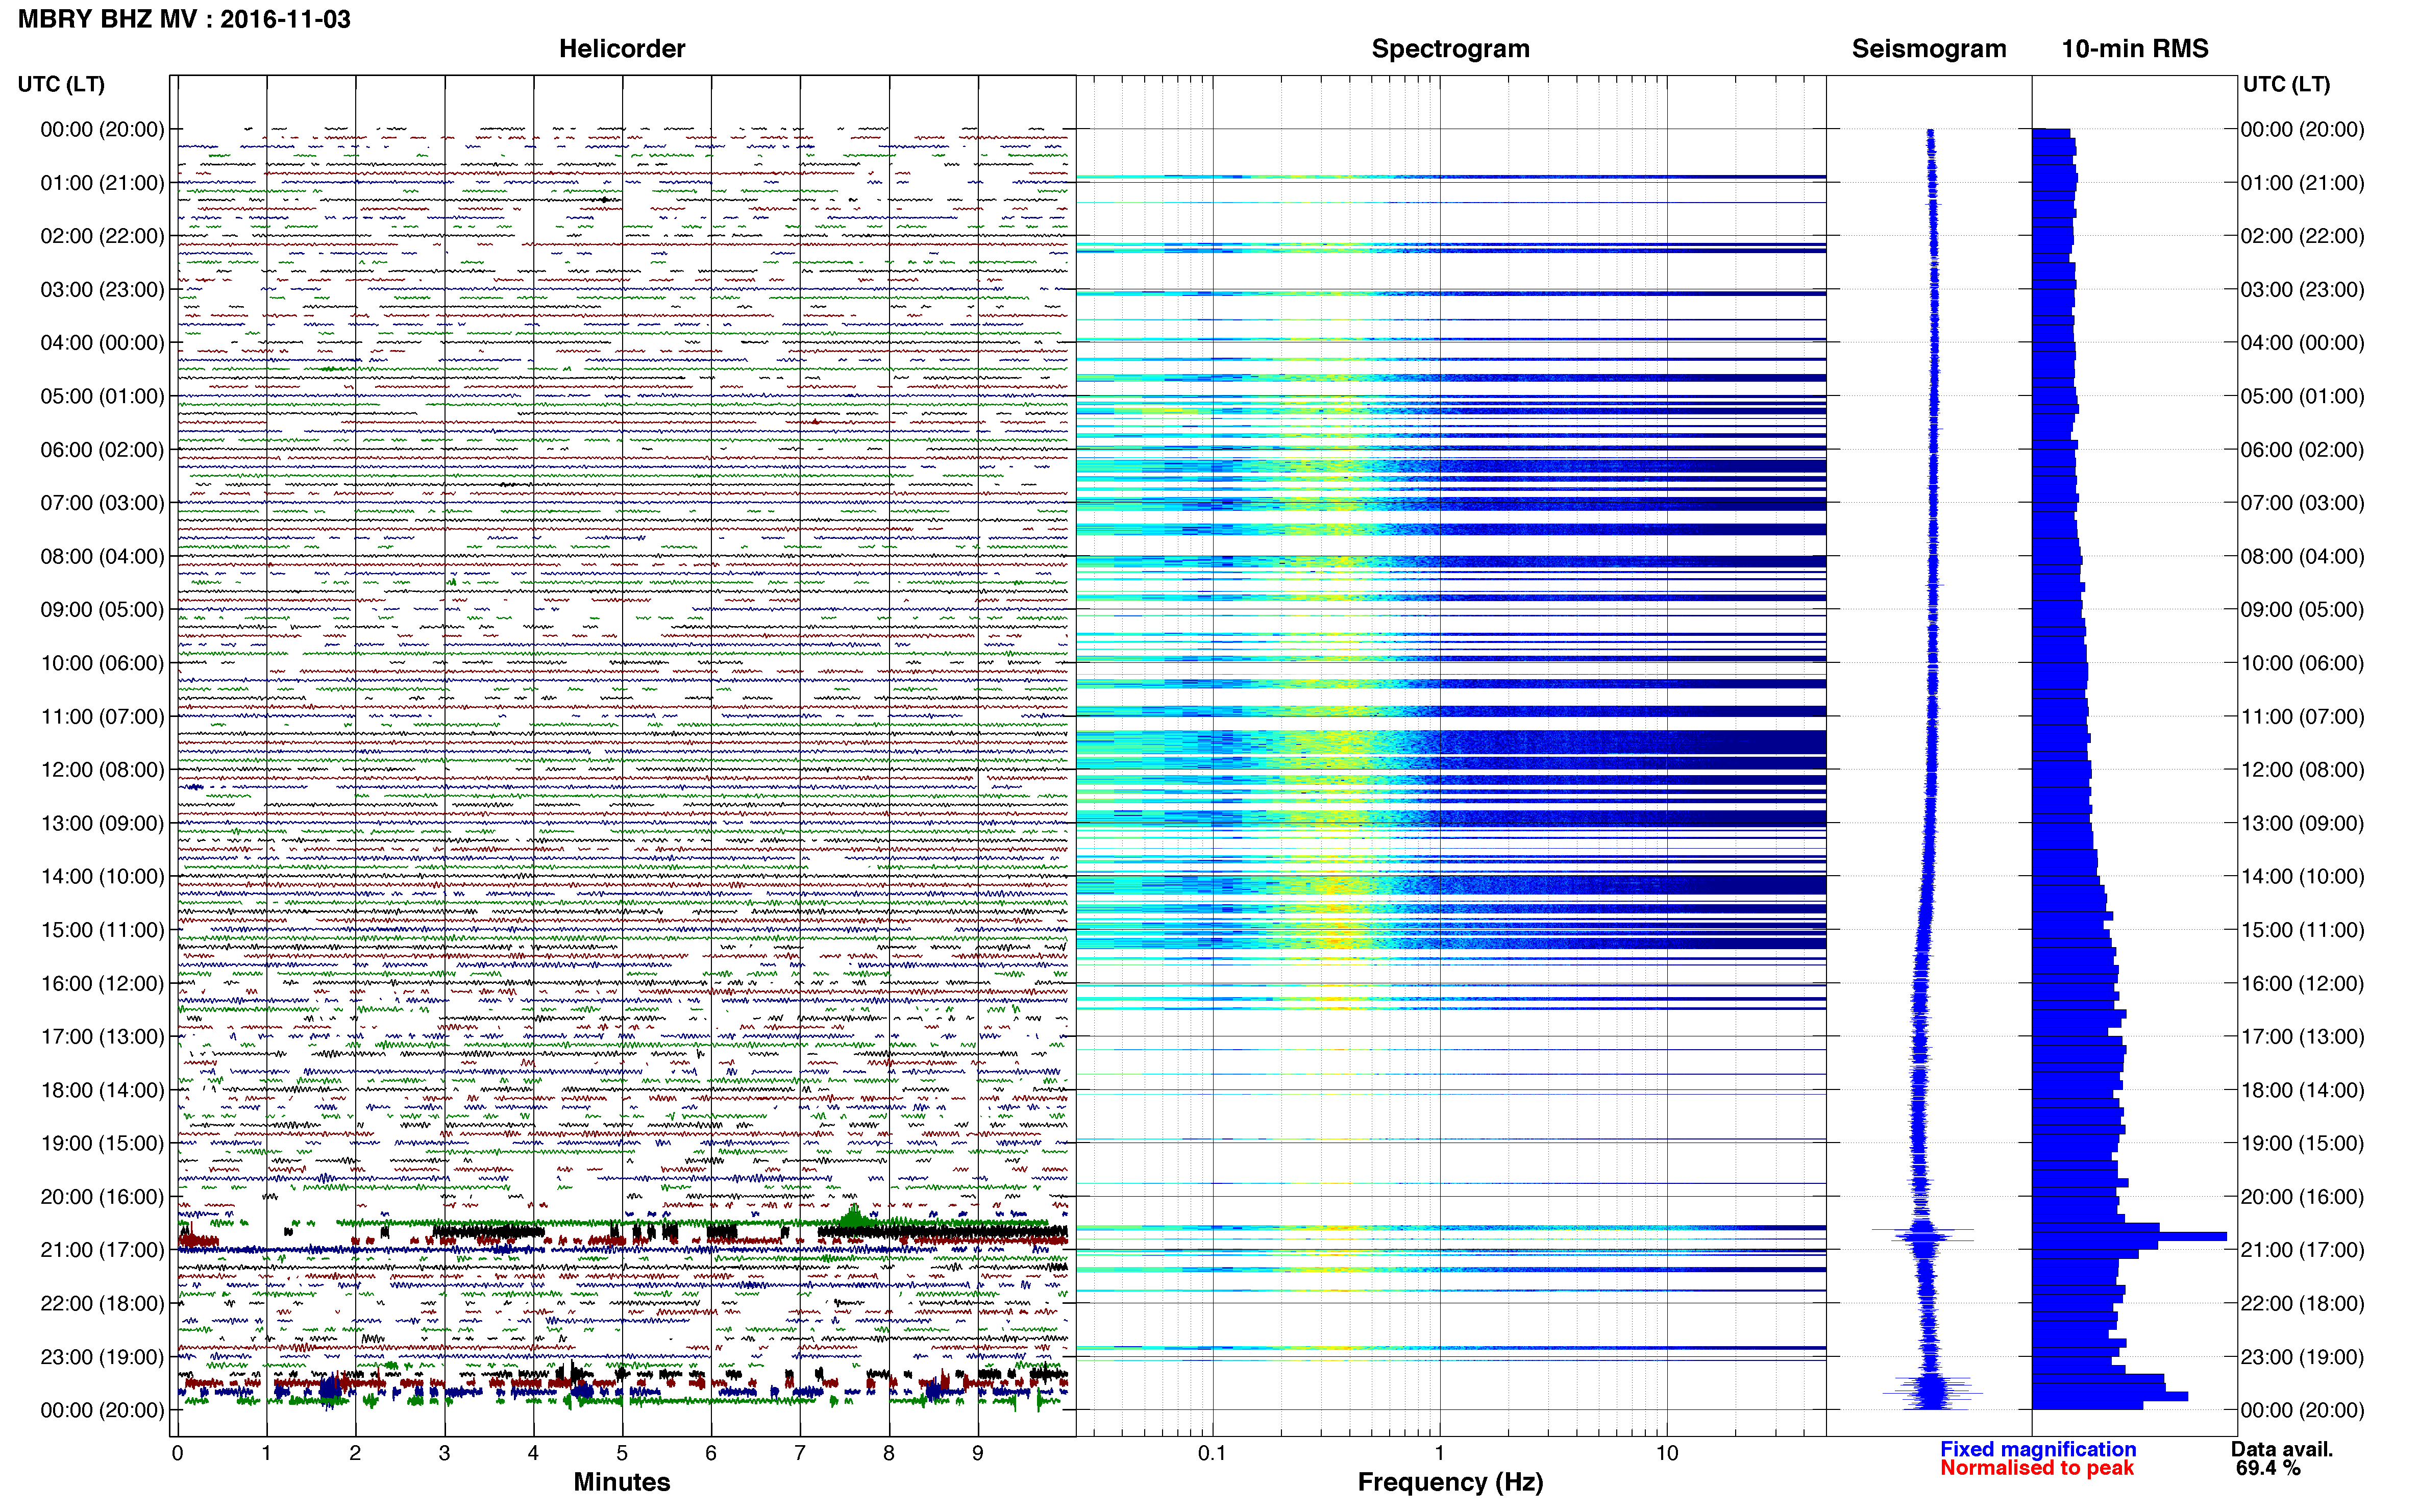Click the red 'Normalised to peak' legend text
2419x1512 pixels.
point(2037,1468)
